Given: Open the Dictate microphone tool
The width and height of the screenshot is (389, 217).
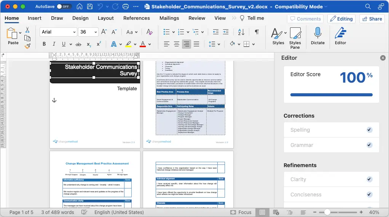Looking at the screenshot, I should [317, 36].
